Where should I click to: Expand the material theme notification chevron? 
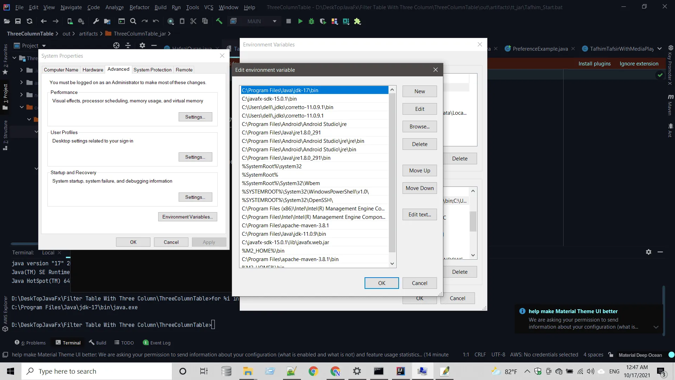[x=656, y=327]
